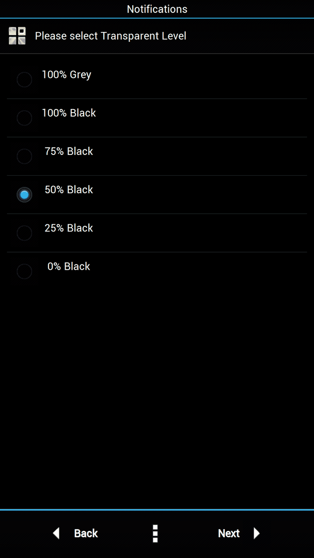Click the selected 50% Black radio button
The height and width of the screenshot is (558, 314).
point(25,195)
